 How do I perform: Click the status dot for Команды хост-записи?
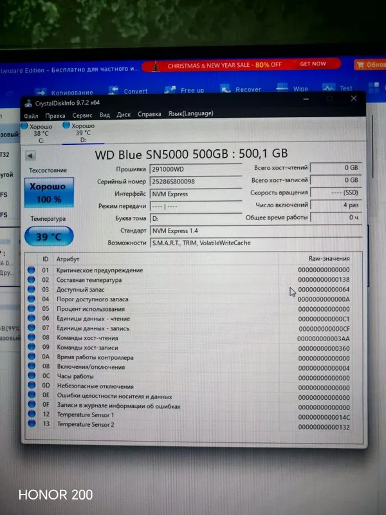click(31, 346)
